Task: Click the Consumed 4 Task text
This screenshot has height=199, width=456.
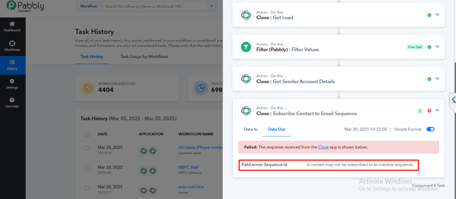Action: pos(429,186)
